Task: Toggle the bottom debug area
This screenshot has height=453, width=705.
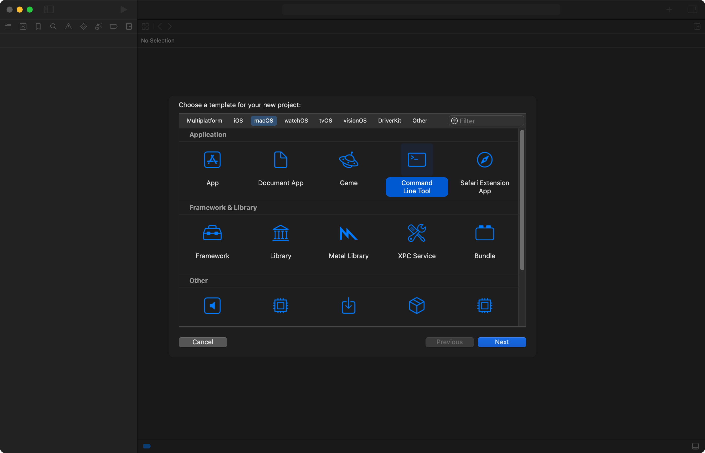Action: [x=695, y=446]
